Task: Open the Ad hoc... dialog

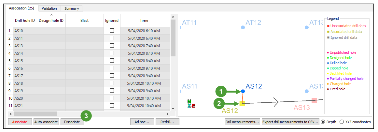Action: (x=142, y=122)
